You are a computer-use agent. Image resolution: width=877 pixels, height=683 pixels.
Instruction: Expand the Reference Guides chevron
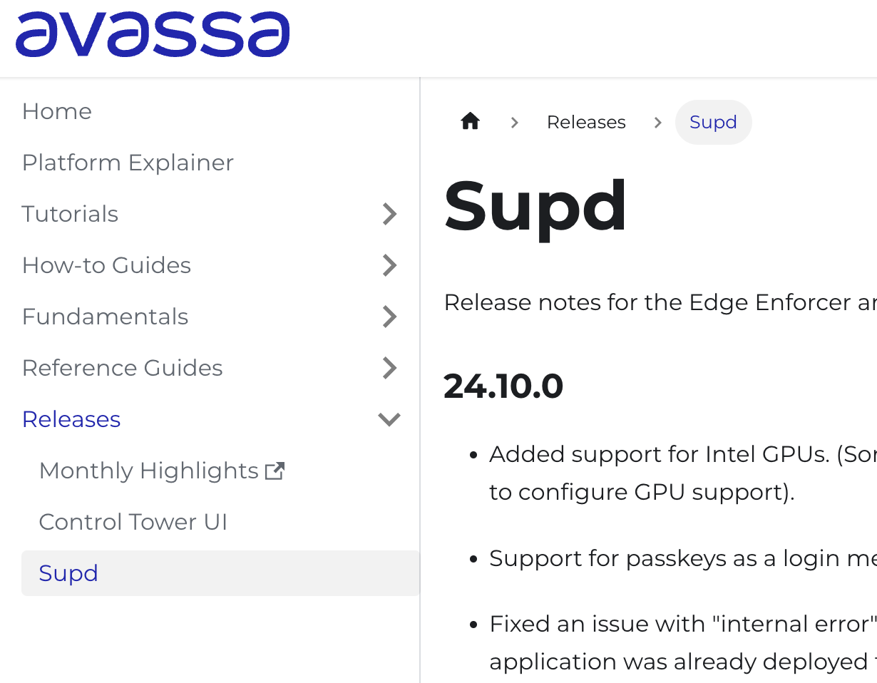tap(389, 368)
